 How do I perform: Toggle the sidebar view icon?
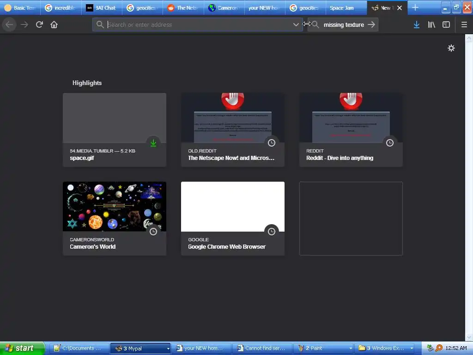pos(446,25)
